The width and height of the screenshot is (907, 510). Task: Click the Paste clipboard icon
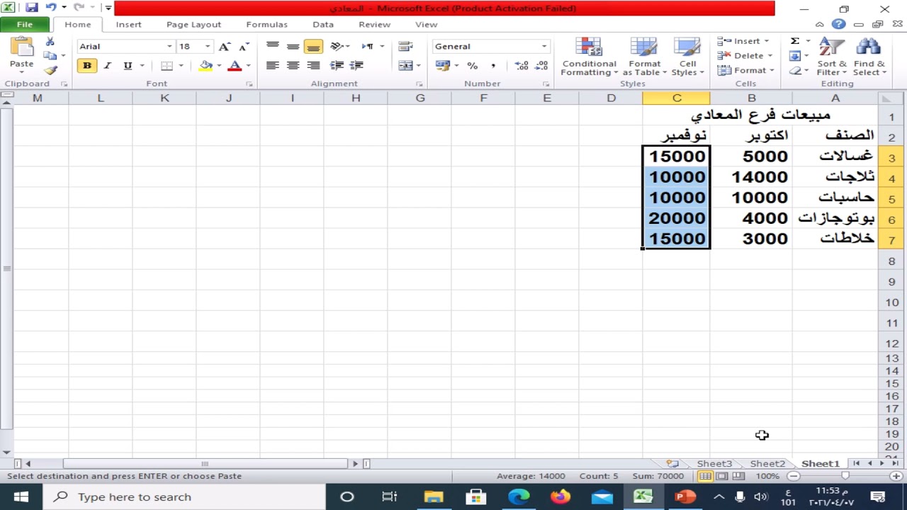click(21, 47)
